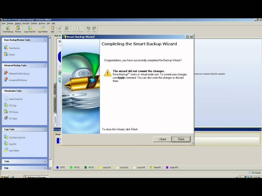
Task: Expand the Tools sidebar panel
Action: 45,161
